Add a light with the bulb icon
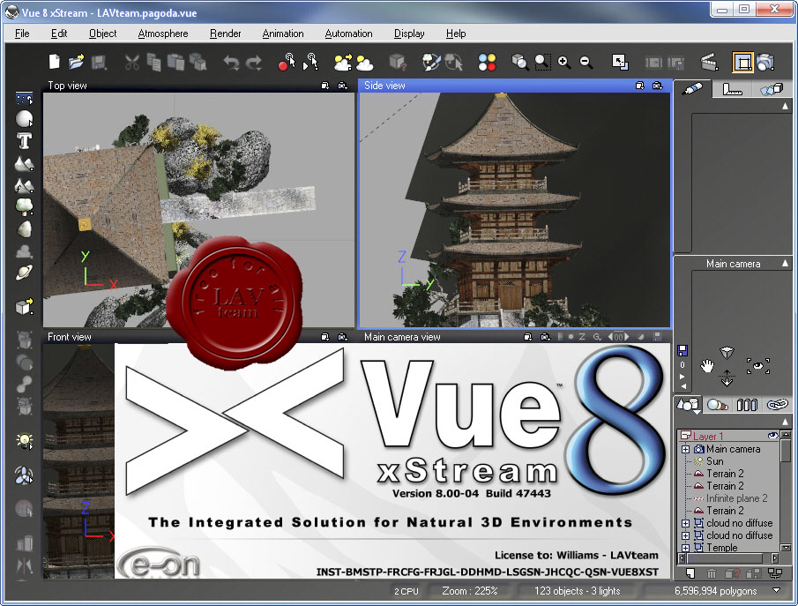Viewport: 798px width, 606px height. tap(24, 441)
